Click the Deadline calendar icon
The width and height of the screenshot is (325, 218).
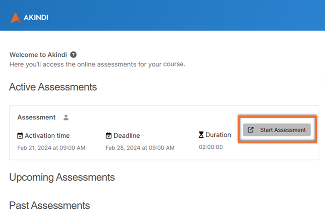tap(109, 136)
